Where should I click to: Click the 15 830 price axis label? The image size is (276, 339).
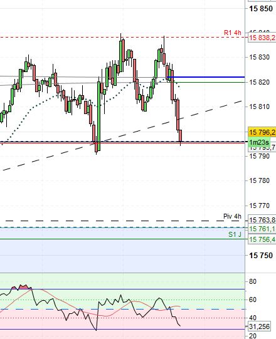pos(259,57)
